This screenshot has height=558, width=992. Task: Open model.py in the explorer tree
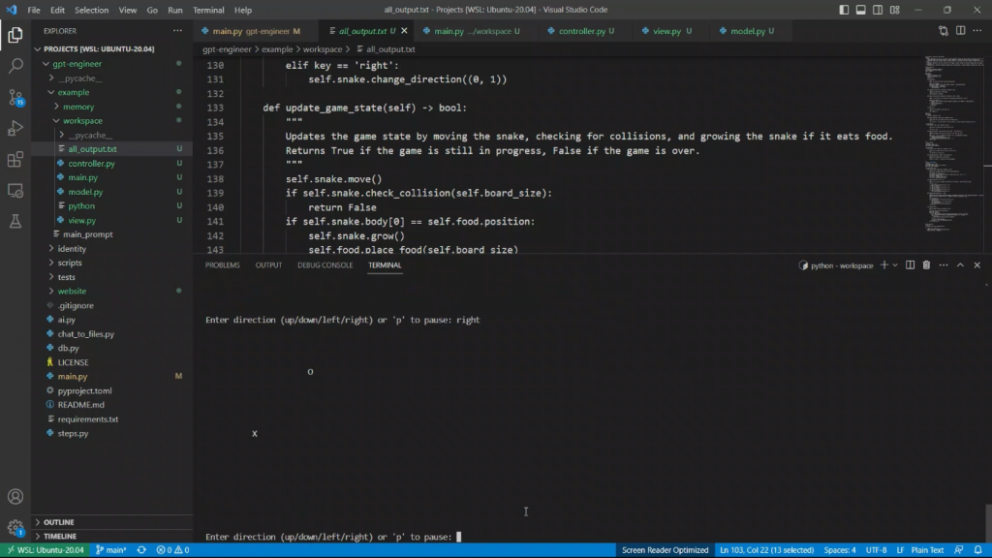(x=85, y=192)
